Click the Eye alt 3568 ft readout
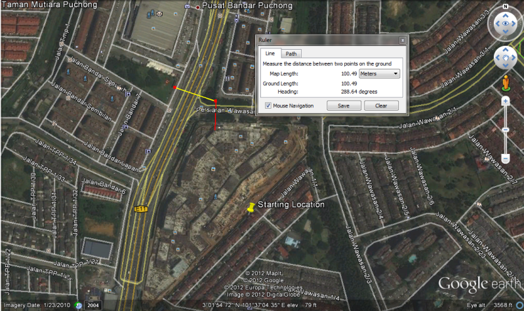The width and height of the screenshot is (524, 311). click(490, 305)
